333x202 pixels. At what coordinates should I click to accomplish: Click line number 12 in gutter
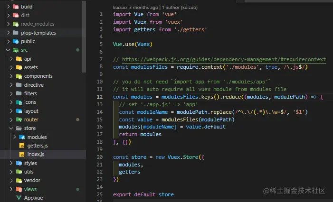[x=100, y=97]
